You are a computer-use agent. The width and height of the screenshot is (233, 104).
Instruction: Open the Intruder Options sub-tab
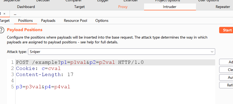(102, 21)
